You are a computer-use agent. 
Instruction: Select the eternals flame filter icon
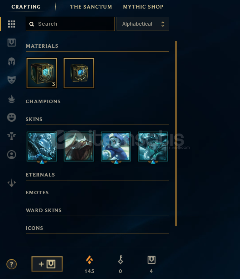pos(11,99)
